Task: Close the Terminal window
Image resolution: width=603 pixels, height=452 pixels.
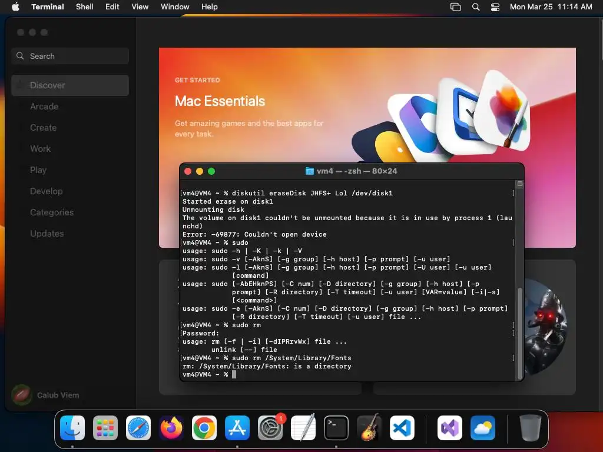Action: tap(188, 171)
